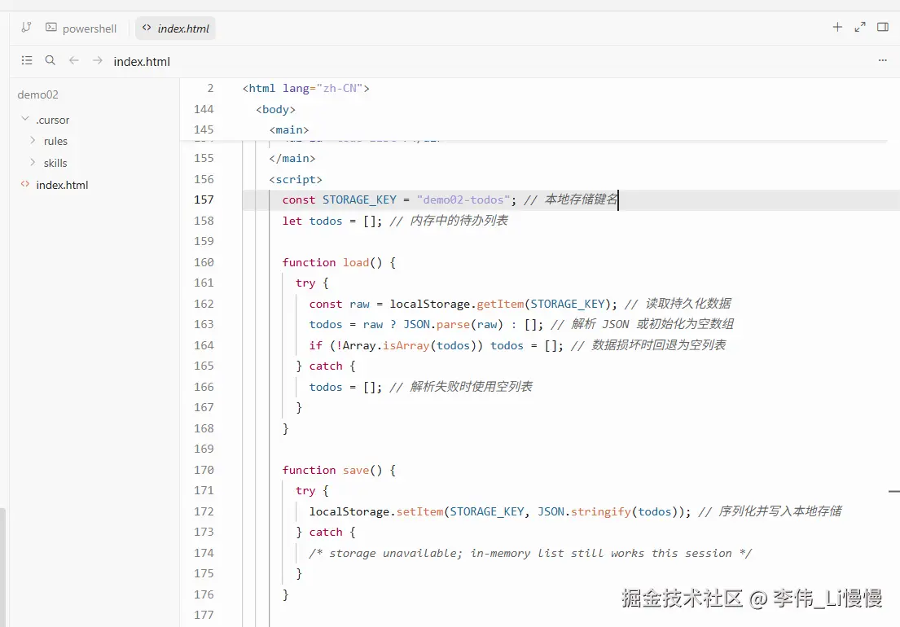Expand the panel to full size
The height and width of the screenshot is (627, 900).
coord(860,27)
